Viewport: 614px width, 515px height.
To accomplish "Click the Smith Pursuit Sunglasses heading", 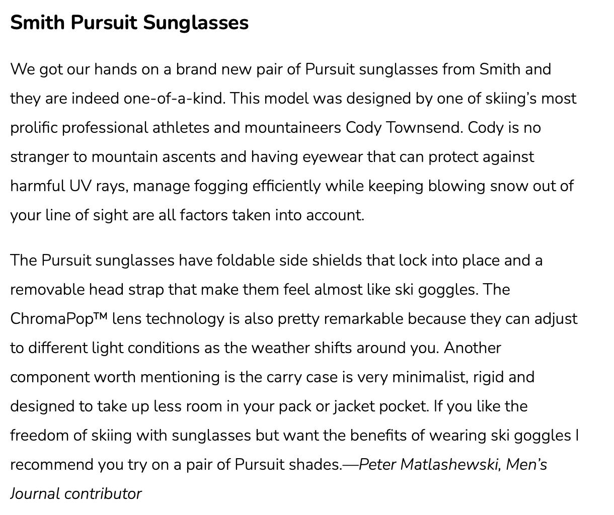I will tap(129, 23).
